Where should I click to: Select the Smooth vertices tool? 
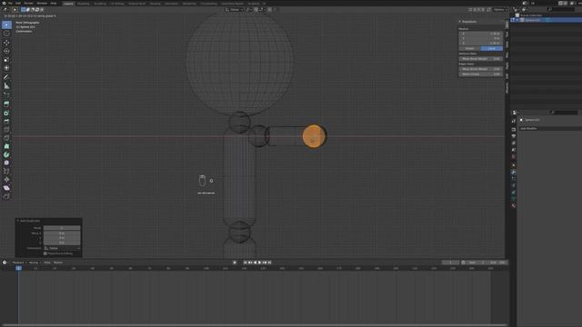click(x=6, y=163)
